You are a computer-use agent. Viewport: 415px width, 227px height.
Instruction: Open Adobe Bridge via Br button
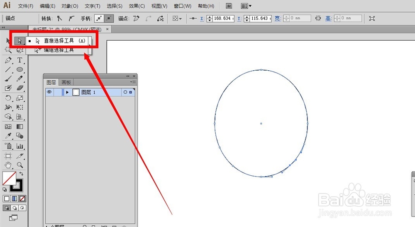(229, 6)
